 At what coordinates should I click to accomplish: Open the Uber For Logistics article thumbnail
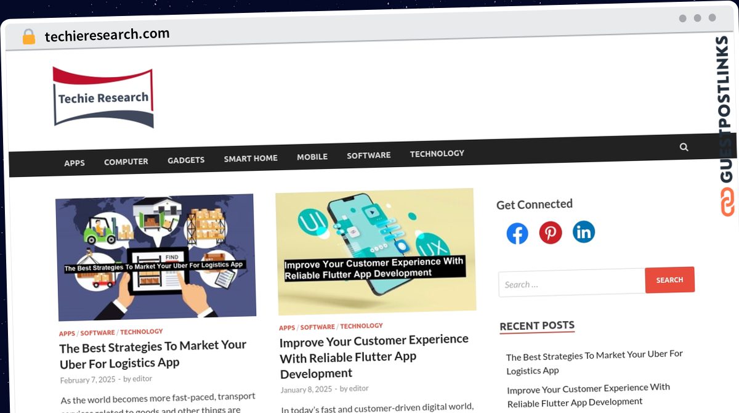[156, 257]
